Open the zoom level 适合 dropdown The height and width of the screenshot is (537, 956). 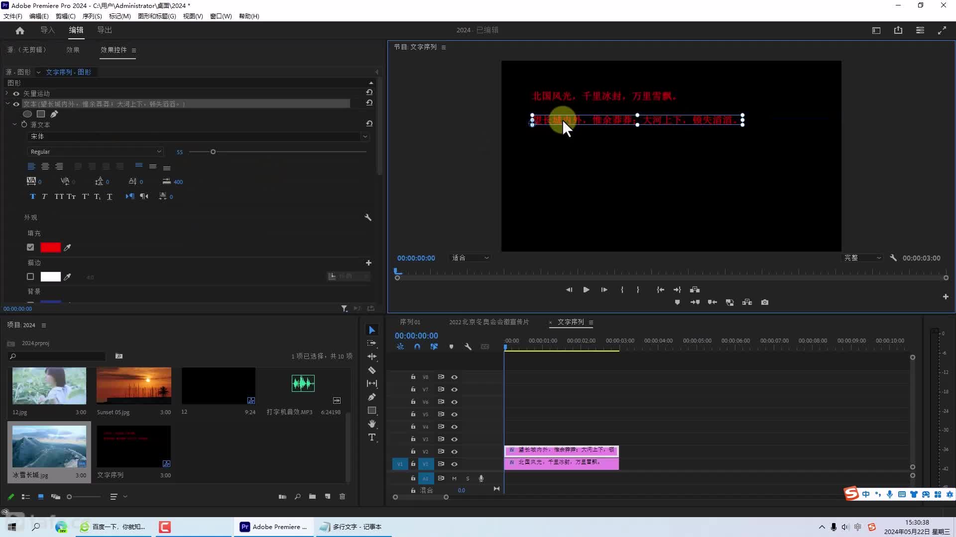point(470,258)
